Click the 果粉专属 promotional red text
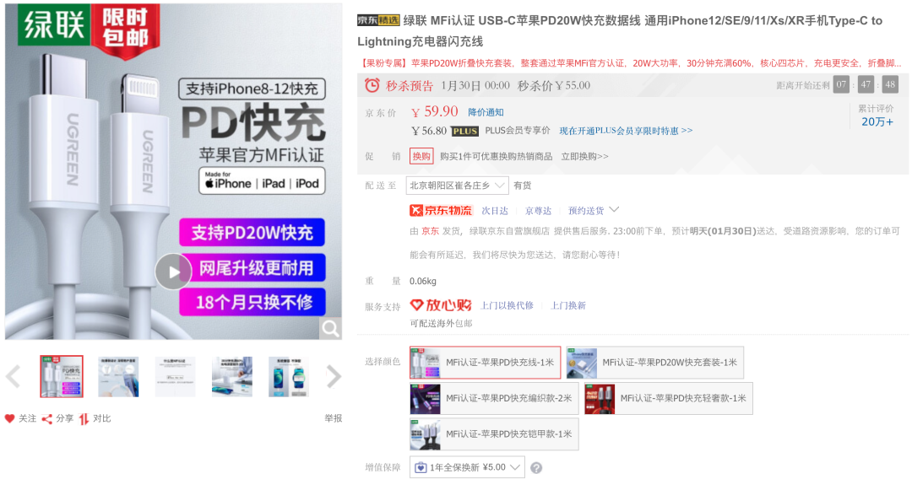 pyautogui.click(x=631, y=63)
